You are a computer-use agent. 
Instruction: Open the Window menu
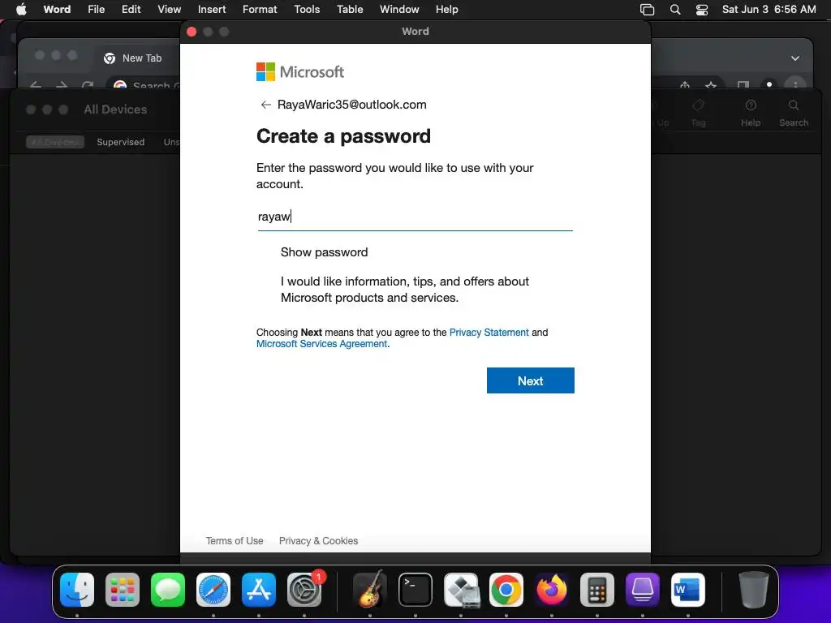[399, 10]
